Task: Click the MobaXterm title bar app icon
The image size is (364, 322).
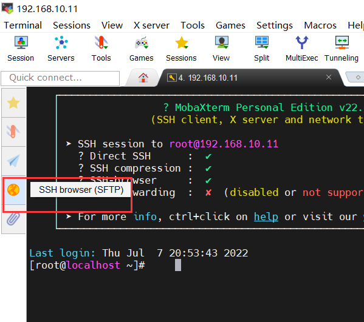Action: (7, 8)
